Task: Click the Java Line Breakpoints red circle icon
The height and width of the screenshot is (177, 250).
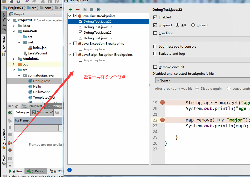Action: click(80, 16)
